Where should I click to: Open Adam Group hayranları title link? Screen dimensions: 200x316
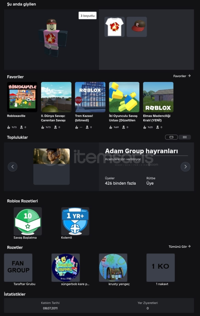(141, 151)
